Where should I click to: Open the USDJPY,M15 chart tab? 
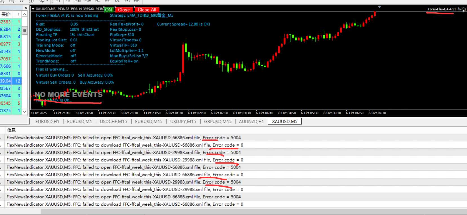coord(183,122)
